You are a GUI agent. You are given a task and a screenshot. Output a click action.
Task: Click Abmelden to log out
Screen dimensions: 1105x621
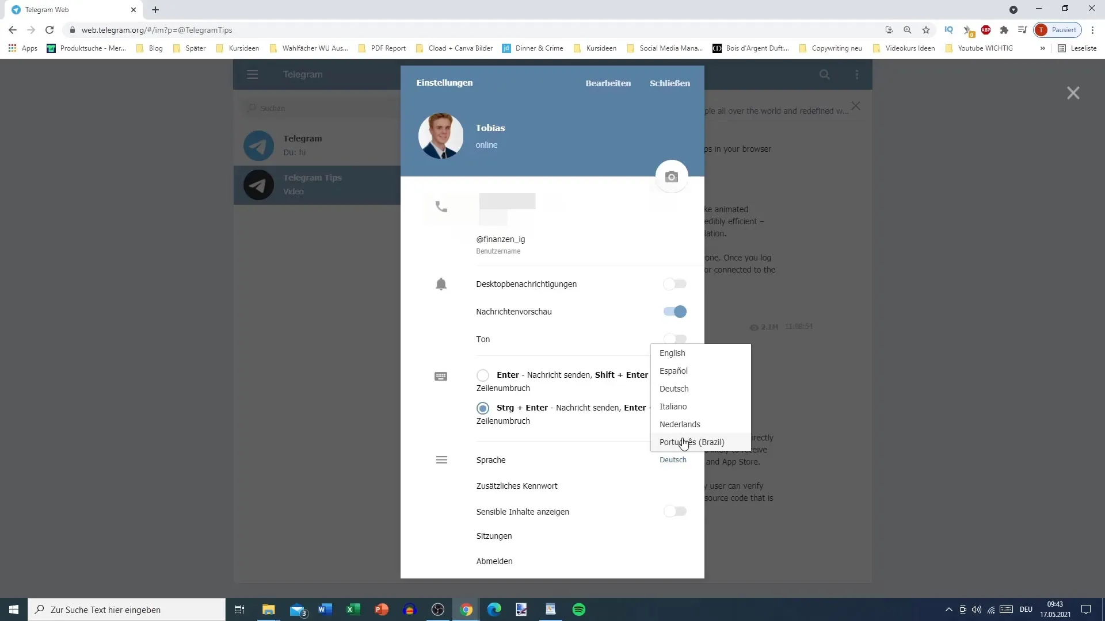coord(494,561)
